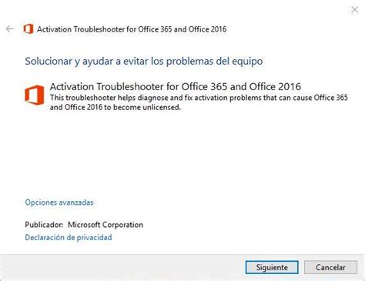Close the troubleshooter with the X
Screen dimensions: 365x281
(354, 10)
